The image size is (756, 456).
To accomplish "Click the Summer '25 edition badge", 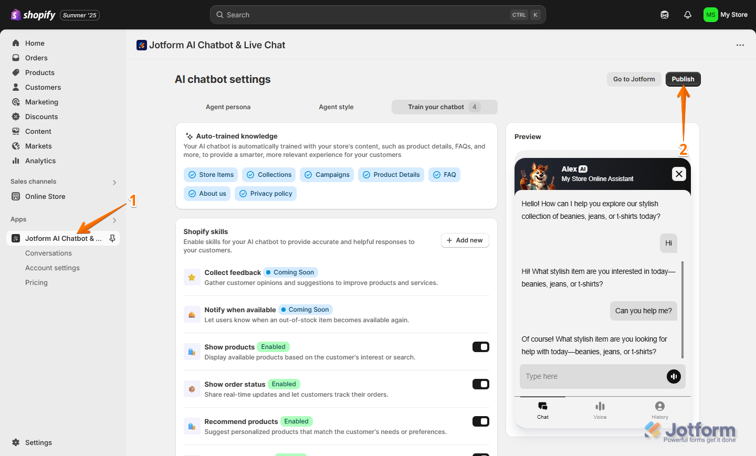I will [80, 15].
